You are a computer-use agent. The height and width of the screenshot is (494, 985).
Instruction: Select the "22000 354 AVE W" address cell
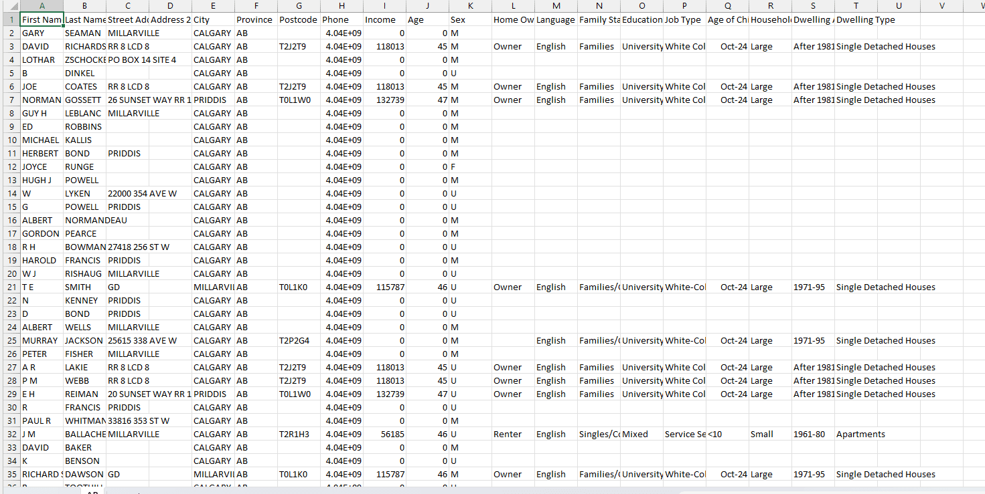point(128,193)
